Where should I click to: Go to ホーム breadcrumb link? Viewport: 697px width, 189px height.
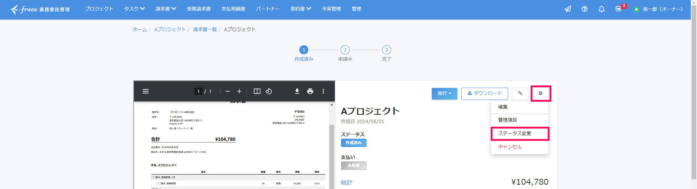click(140, 29)
